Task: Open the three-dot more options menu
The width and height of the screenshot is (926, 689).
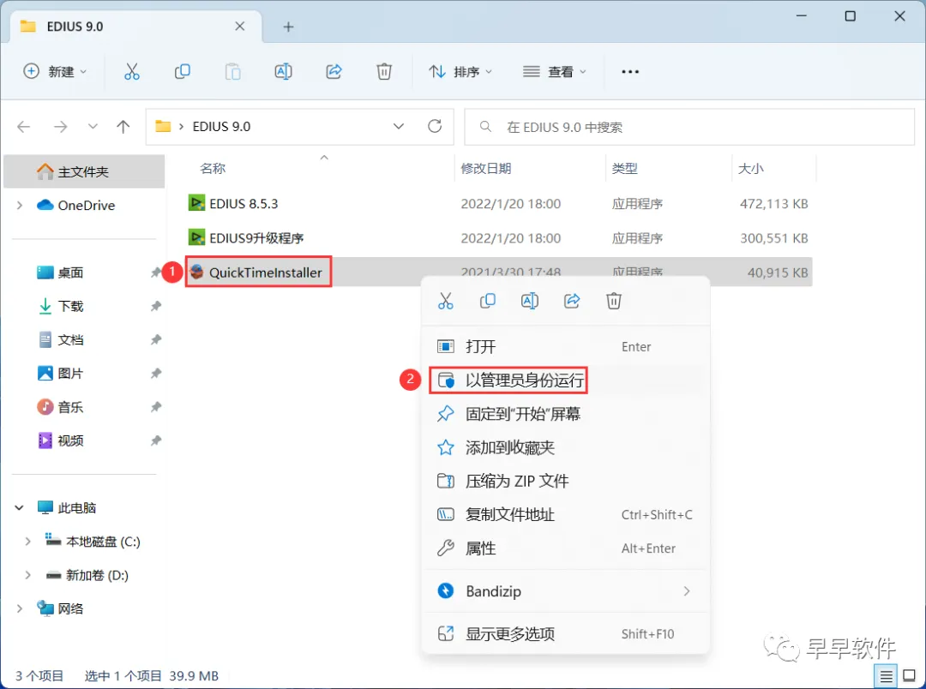Action: click(630, 71)
